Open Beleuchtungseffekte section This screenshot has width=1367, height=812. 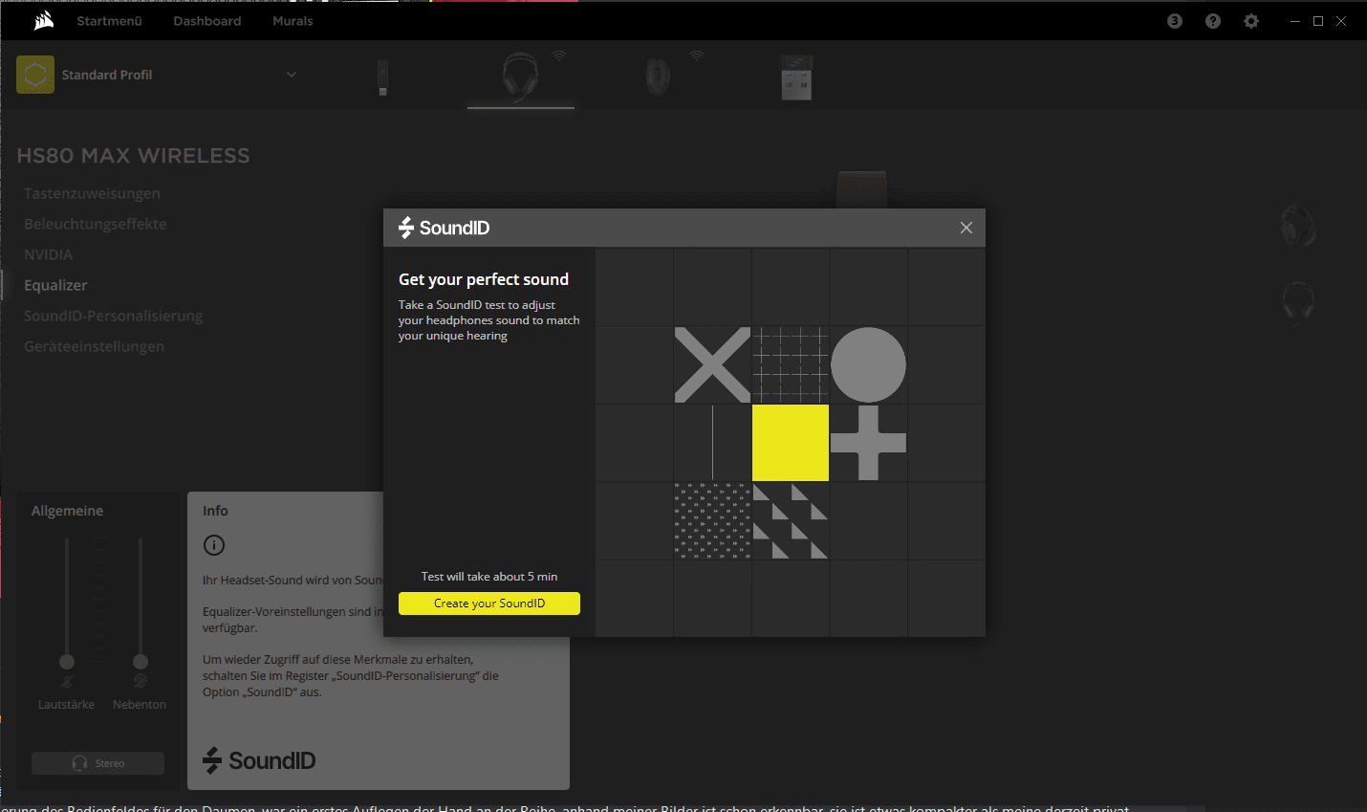pyautogui.click(x=96, y=224)
